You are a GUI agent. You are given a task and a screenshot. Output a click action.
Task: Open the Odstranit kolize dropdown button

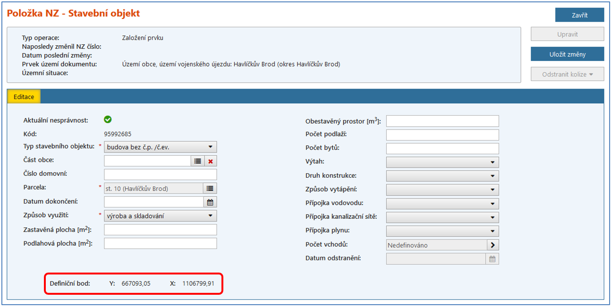pyautogui.click(x=567, y=75)
